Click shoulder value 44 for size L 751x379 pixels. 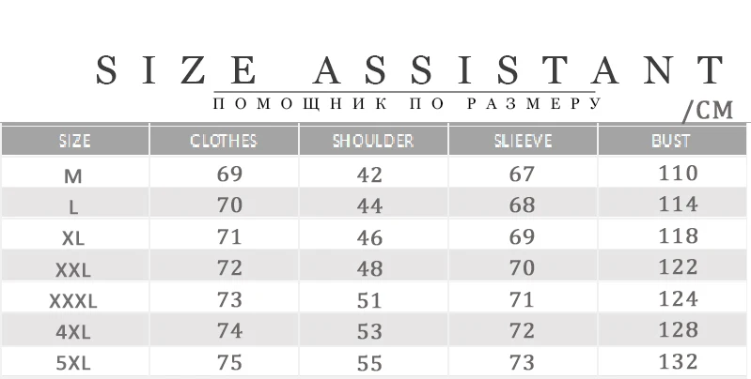(x=369, y=206)
